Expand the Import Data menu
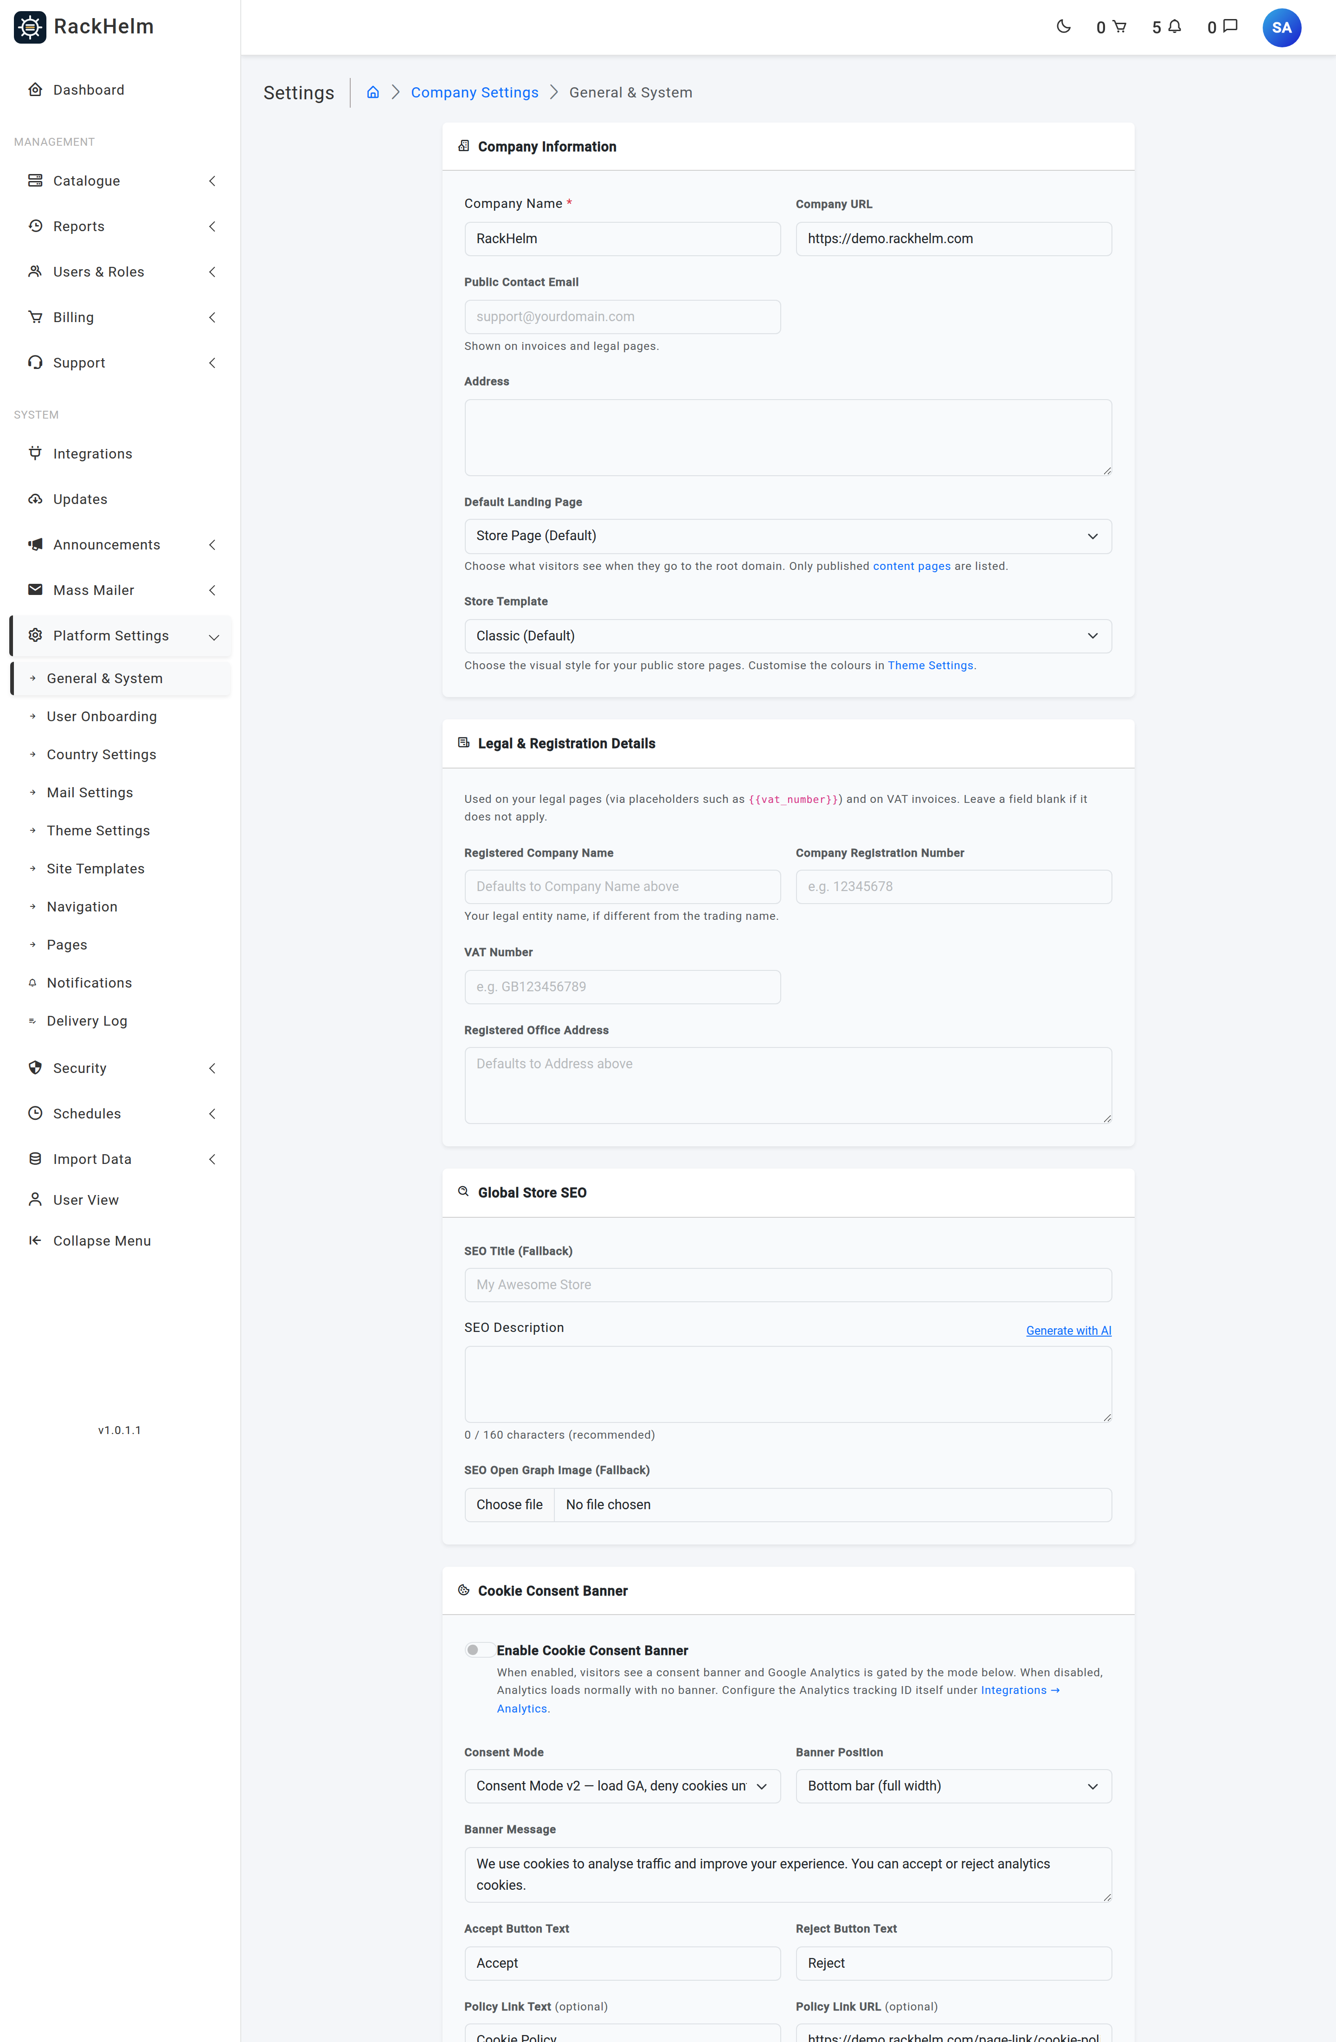Viewport: 1336px width, 2042px height. coord(120,1159)
